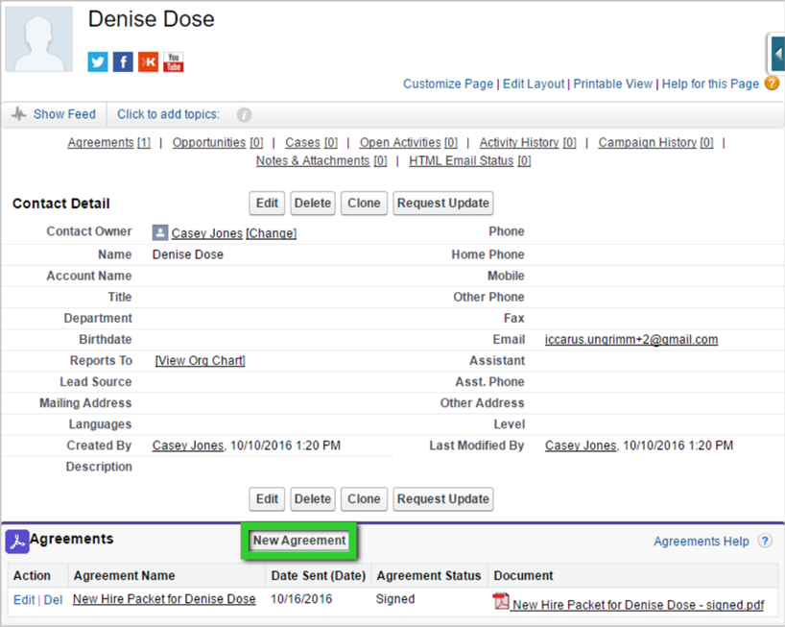Click the contact profile photo placeholder
Screen dimensions: 785x627
pos(39,40)
